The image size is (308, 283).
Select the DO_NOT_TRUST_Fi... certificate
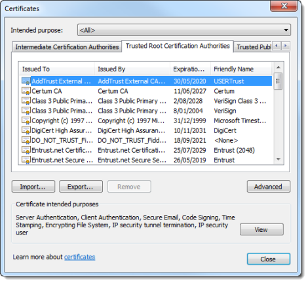tap(62, 140)
